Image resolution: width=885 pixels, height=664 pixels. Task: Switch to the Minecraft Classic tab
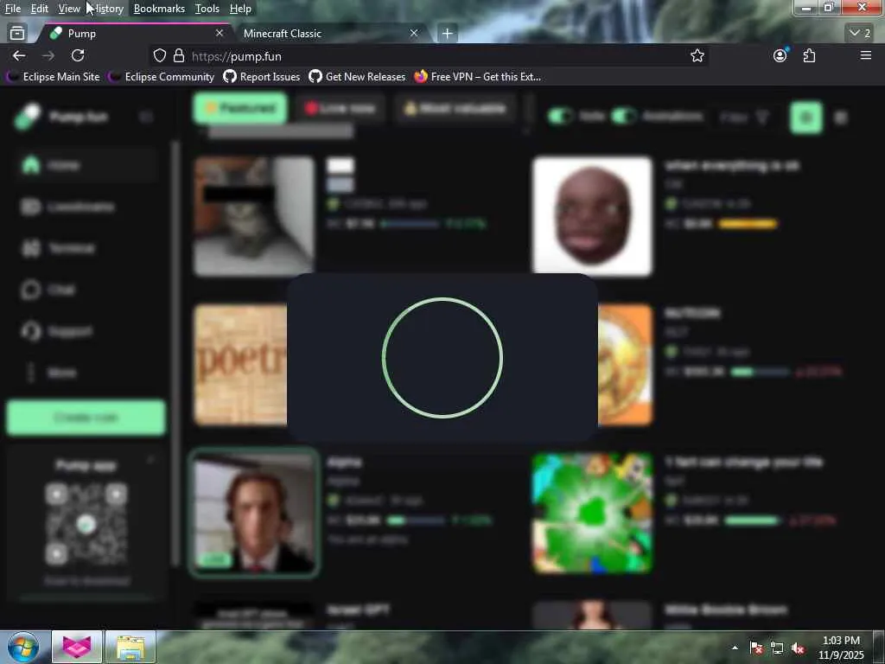click(330, 34)
